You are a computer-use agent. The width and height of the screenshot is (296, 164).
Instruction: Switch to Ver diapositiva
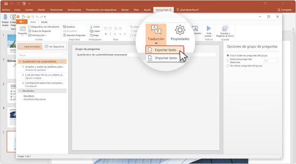click(x=55, y=46)
